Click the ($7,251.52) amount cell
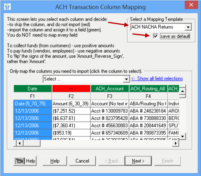201x176 pixels. 71,111
